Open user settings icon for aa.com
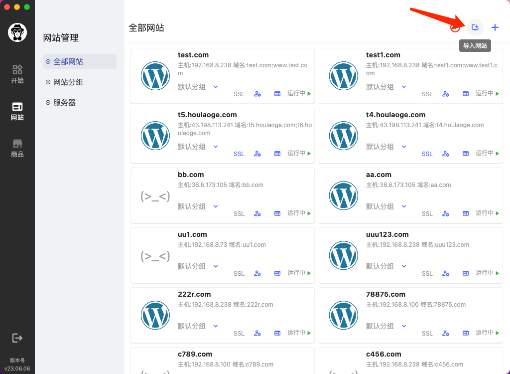This screenshot has height=374, width=510. tap(446, 213)
